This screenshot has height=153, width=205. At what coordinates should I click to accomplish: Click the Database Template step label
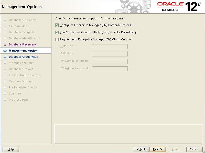click(x=22, y=32)
